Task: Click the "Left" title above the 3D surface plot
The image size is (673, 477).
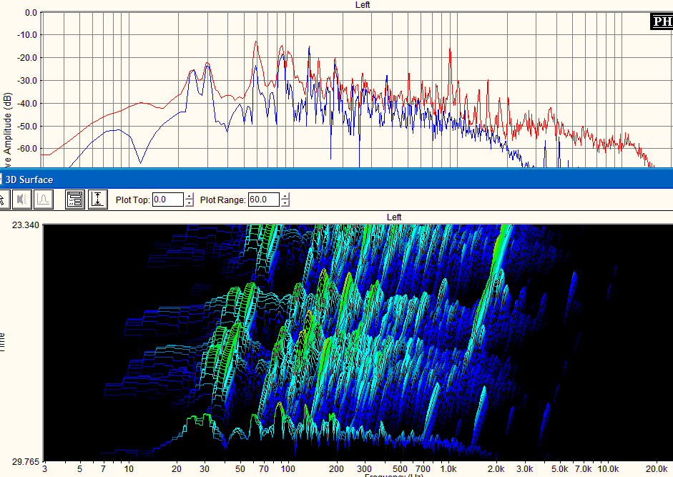Action: 394,217
